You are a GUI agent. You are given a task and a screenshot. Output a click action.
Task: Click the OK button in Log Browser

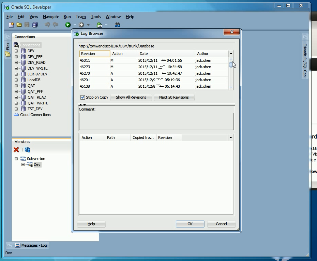(x=190, y=224)
